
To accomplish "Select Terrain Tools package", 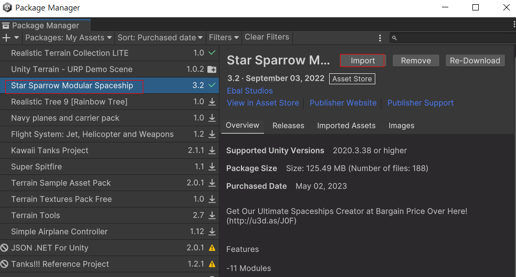I will pyautogui.click(x=109, y=215).
